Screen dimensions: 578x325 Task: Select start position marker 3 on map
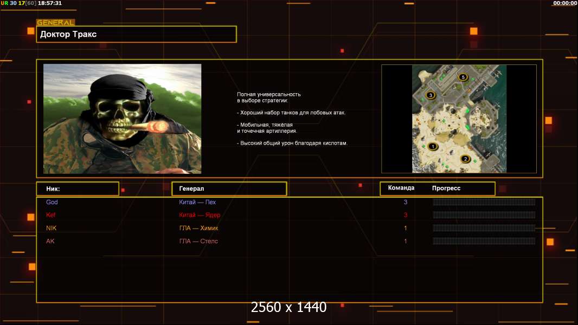[431, 95]
